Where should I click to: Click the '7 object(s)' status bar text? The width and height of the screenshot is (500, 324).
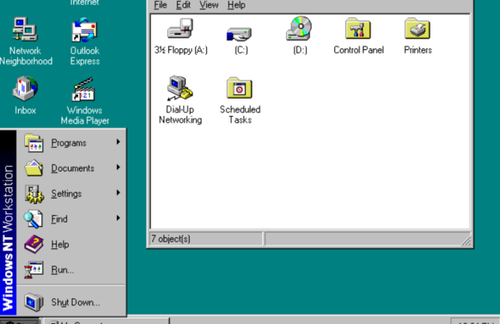point(170,239)
